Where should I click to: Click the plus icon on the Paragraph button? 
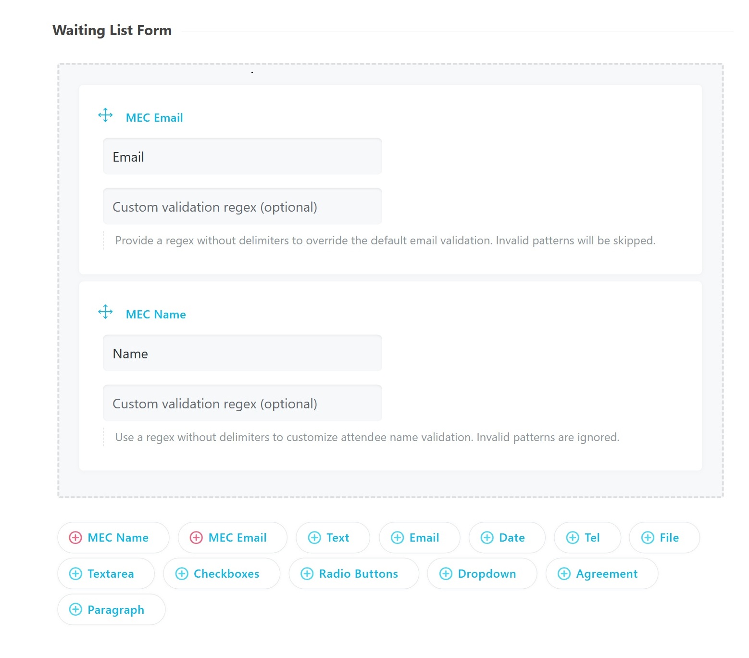75,610
